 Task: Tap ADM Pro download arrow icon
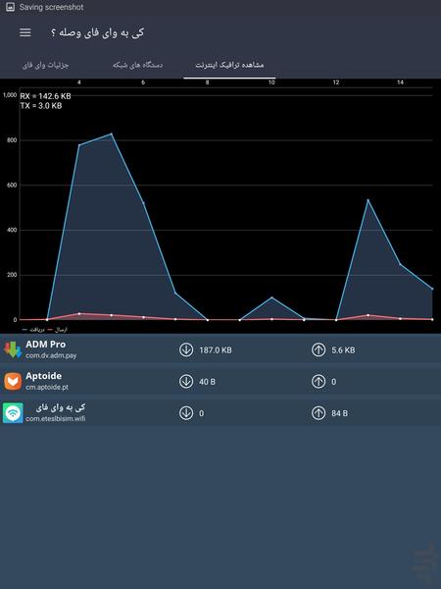[186, 349]
